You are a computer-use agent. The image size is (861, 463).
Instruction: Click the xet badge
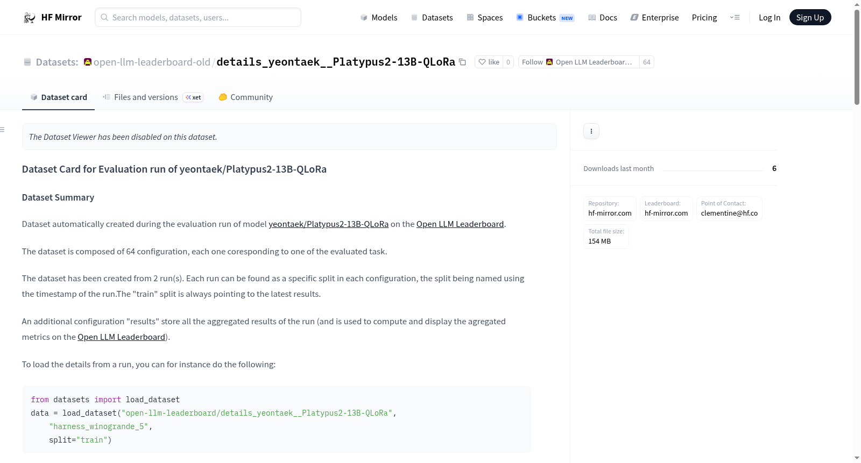[x=193, y=97]
